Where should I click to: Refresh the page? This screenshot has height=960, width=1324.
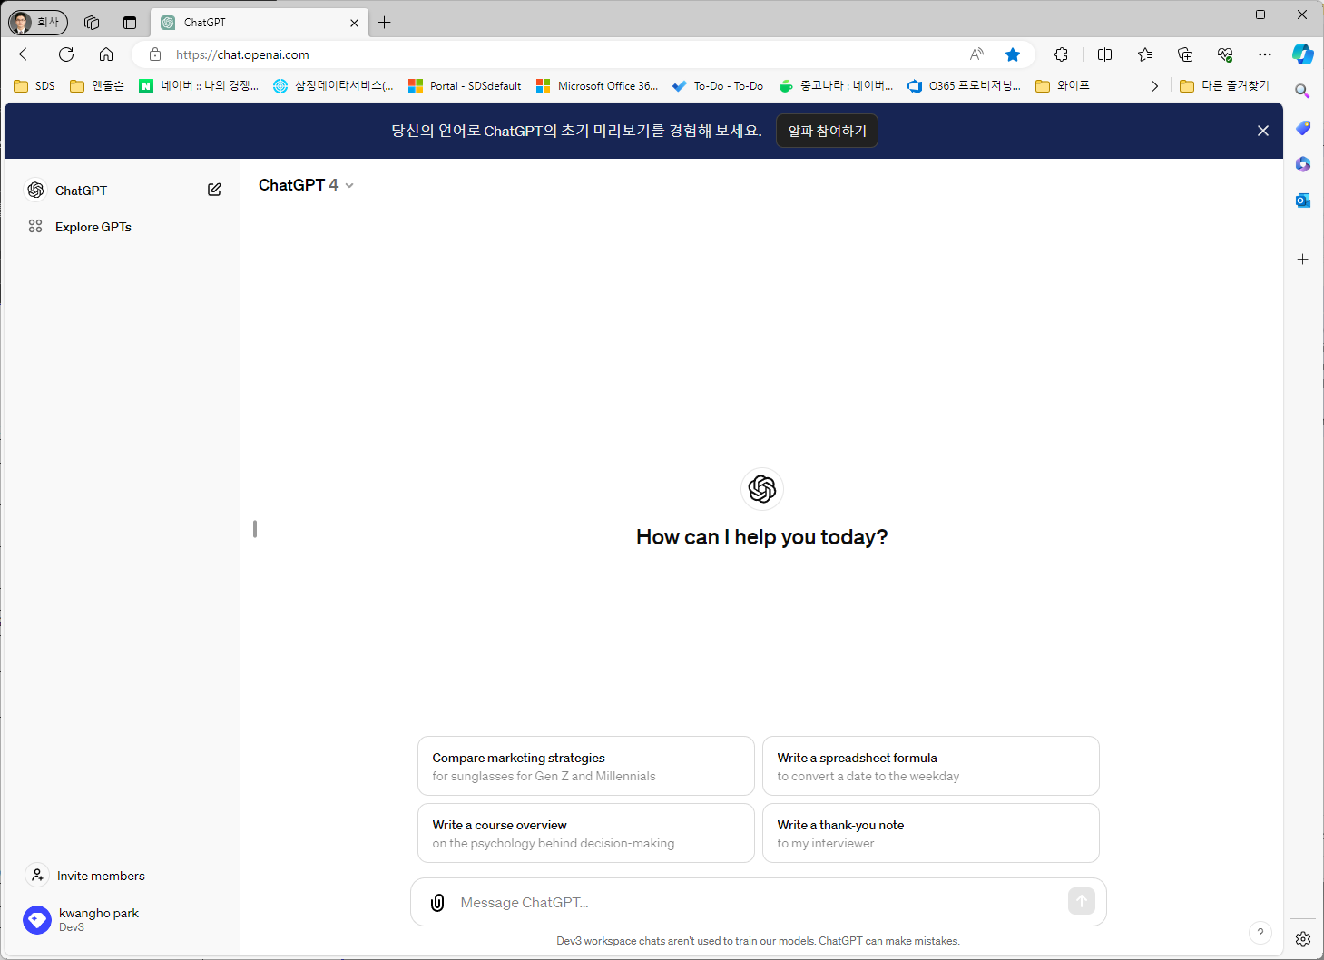coord(66,54)
